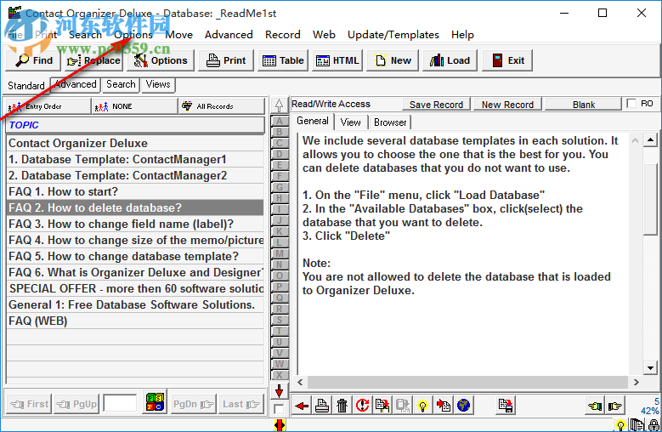Select 'General 1: Free Database Software Solutions.' row
The height and width of the screenshot is (432, 662).
pyautogui.click(x=135, y=305)
